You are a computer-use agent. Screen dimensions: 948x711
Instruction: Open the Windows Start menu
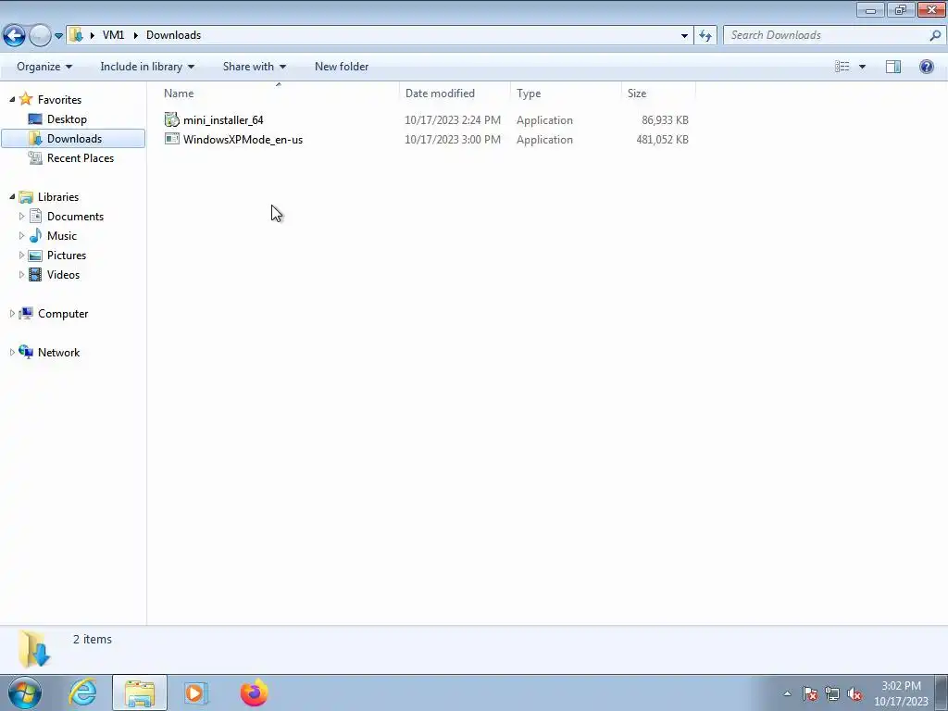pos(25,692)
